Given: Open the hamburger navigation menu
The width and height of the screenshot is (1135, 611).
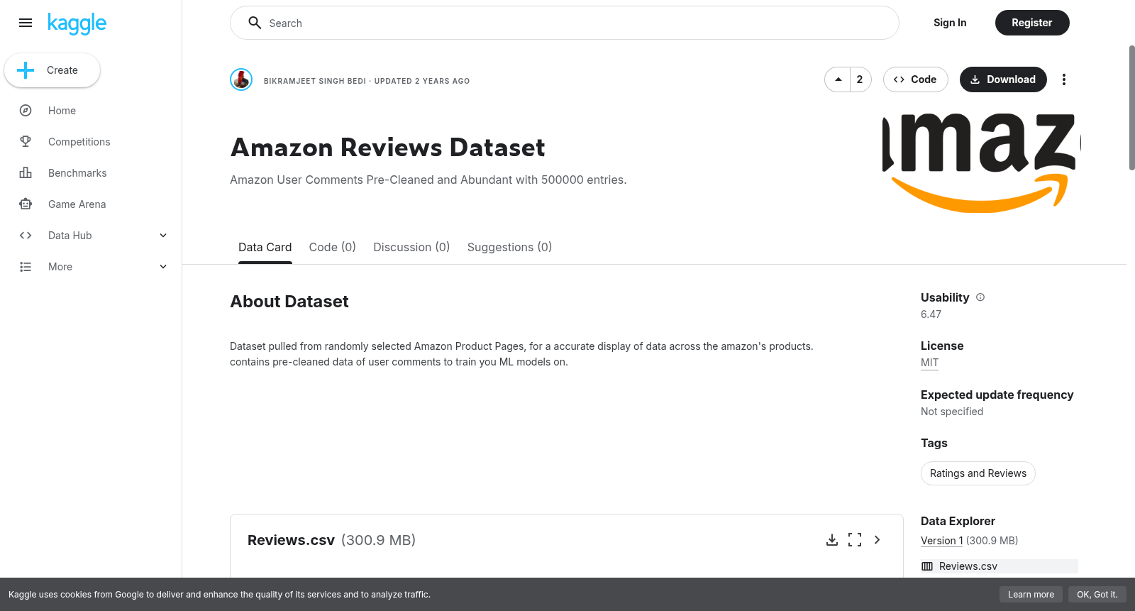Looking at the screenshot, I should 26,23.
